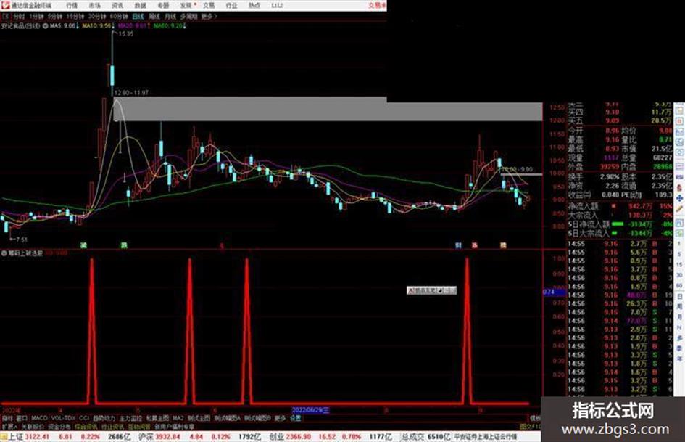Open the 关联报价 tab
The height and width of the screenshot is (442, 685).
33,427
